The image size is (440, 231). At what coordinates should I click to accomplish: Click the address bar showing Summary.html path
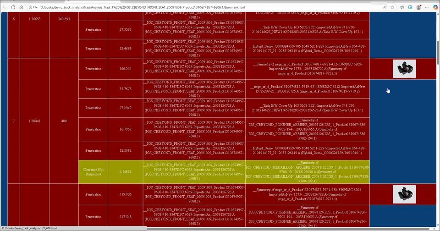pos(208,7)
